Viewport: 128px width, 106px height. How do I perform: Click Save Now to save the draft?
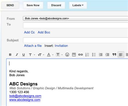click(x=33, y=5)
